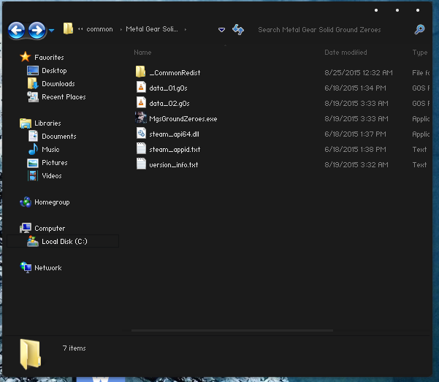Screen dimensions: 439x382
Task: Open Network in navigation pane
Action: point(48,268)
